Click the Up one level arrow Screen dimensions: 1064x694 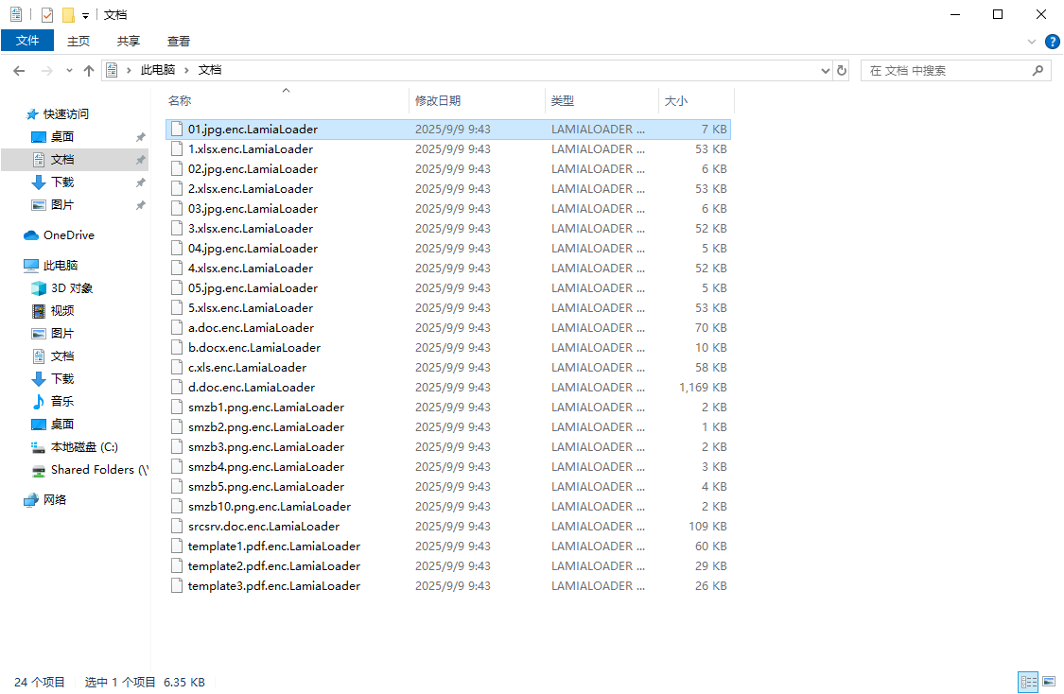(x=89, y=71)
